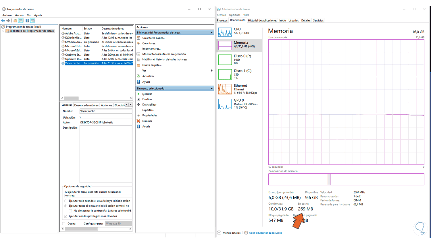This screenshot has height=244, width=431.
Task: Toggle the Oculta checkbox
Action: pyautogui.click(x=64, y=224)
